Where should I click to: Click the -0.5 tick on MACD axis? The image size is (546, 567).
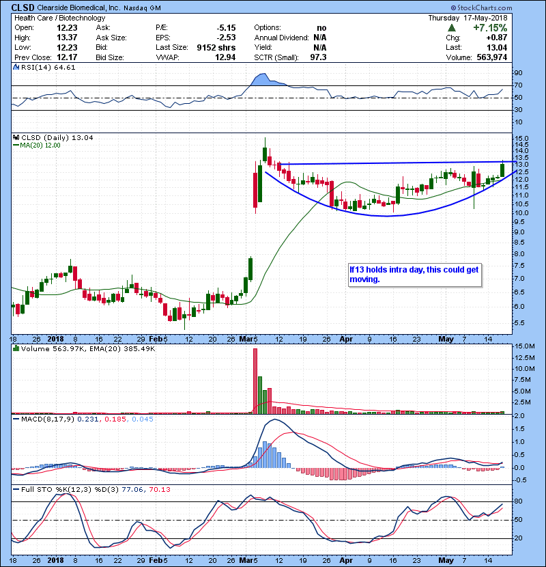click(520, 480)
